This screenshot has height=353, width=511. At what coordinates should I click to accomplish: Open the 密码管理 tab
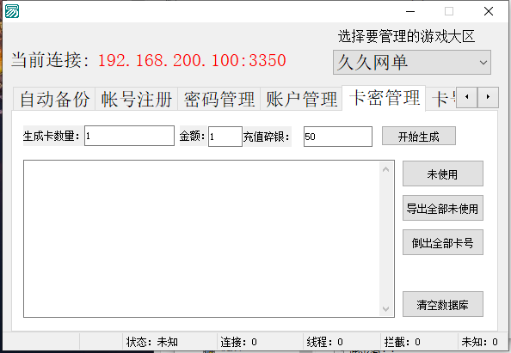tap(219, 99)
